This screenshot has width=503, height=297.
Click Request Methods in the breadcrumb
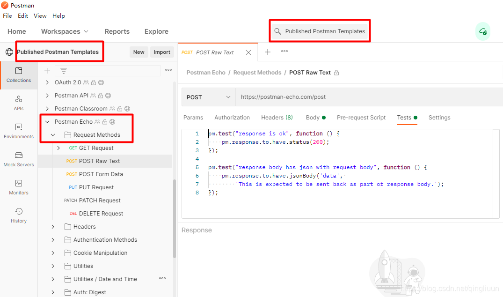257,73
